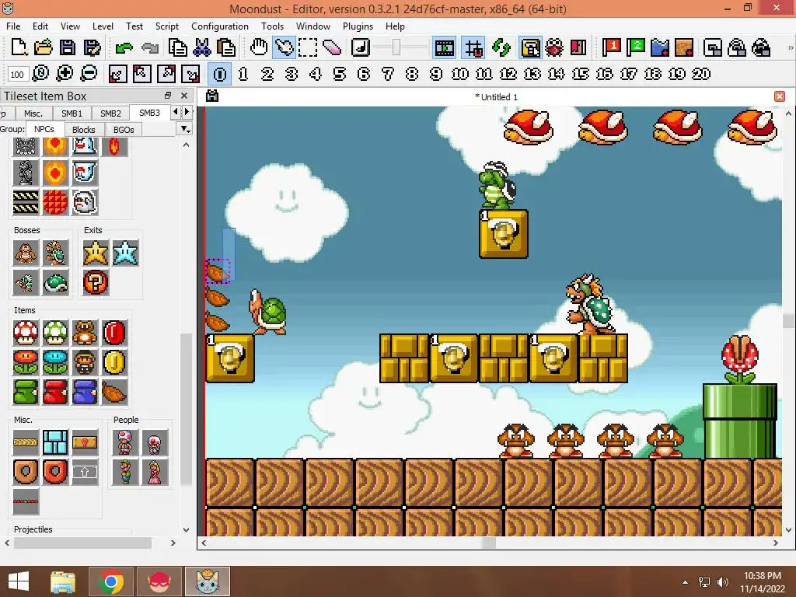Image resolution: width=796 pixels, height=597 pixels.
Task: Click the player 2 start flag icon
Action: coord(635,47)
